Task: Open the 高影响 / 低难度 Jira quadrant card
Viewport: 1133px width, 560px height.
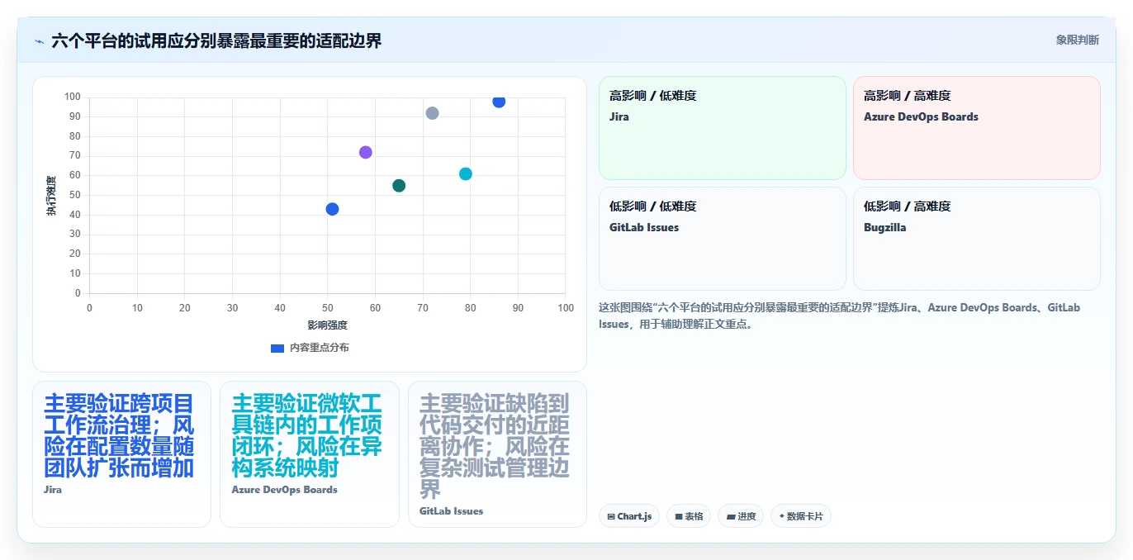Action: pyautogui.click(x=723, y=128)
